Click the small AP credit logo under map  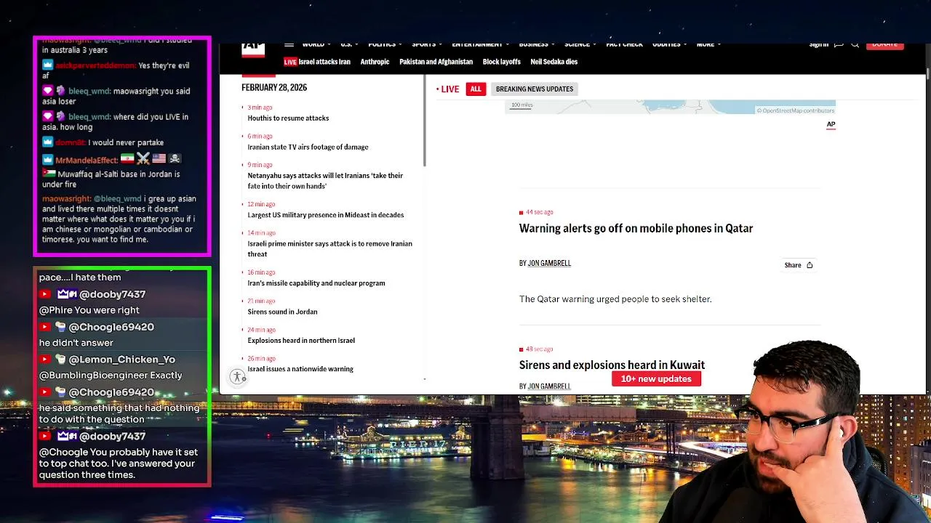(831, 124)
